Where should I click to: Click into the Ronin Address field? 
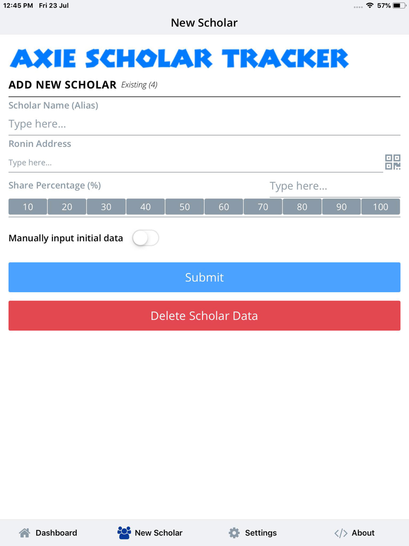196,162
